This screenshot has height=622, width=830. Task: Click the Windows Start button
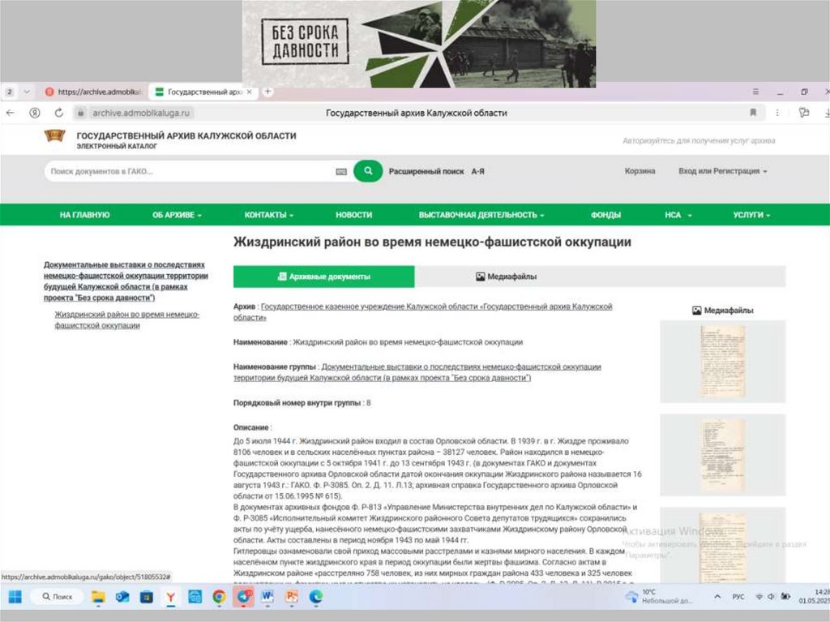coord(15,597)
